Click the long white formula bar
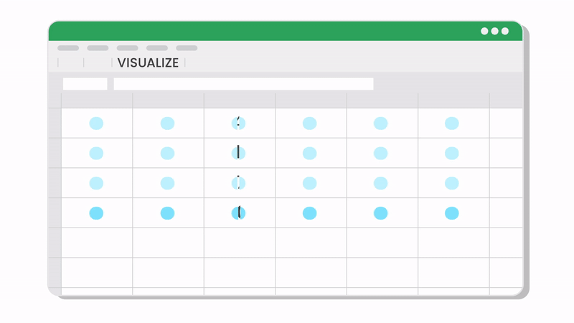 click(x=243, y=84)
